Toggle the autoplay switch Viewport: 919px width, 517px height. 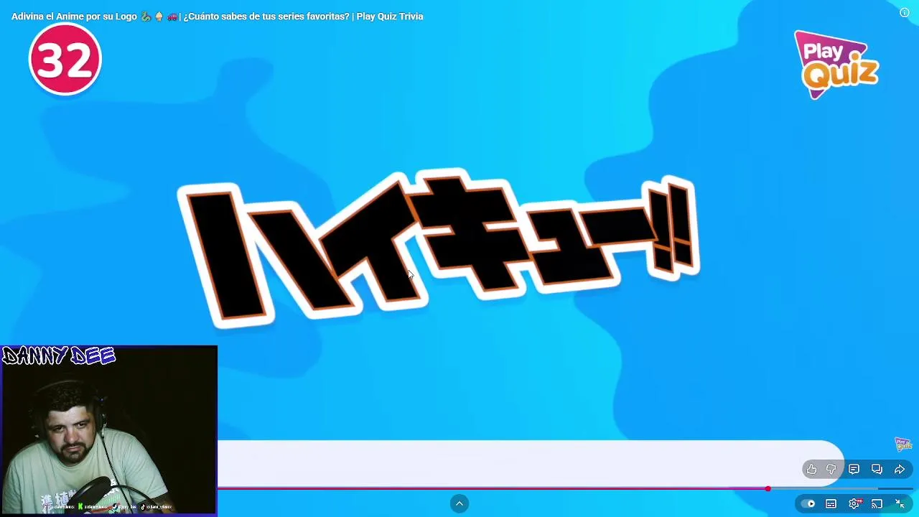(808, 504)
